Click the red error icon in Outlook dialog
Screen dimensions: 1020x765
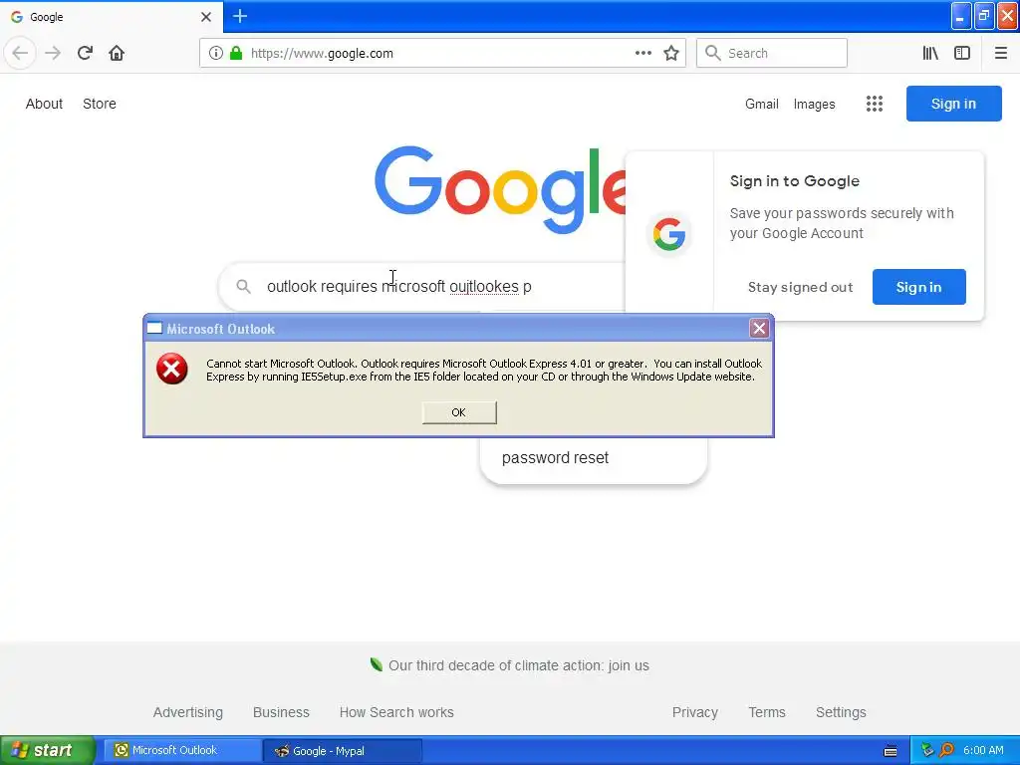click(171, 369)
